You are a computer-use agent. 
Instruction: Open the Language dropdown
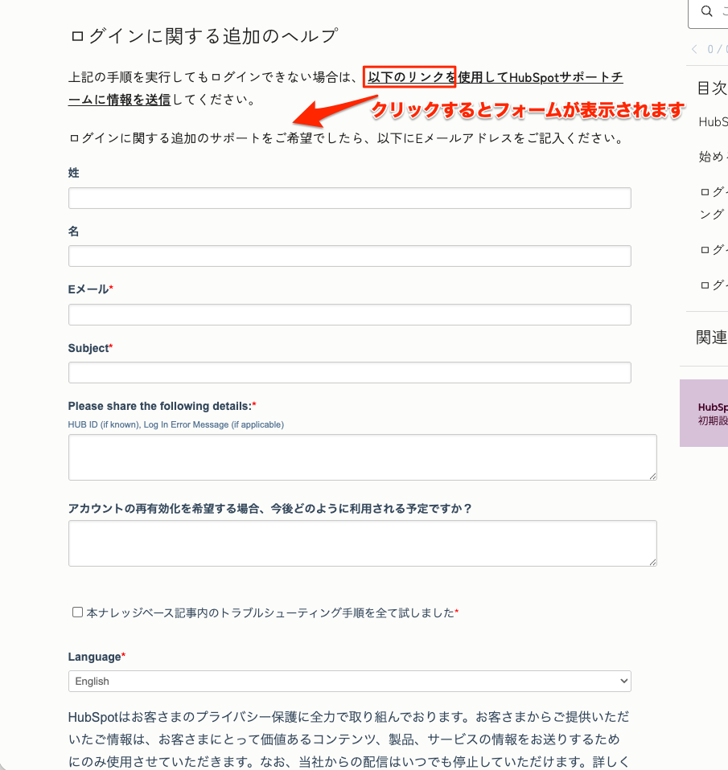(350, 681)
